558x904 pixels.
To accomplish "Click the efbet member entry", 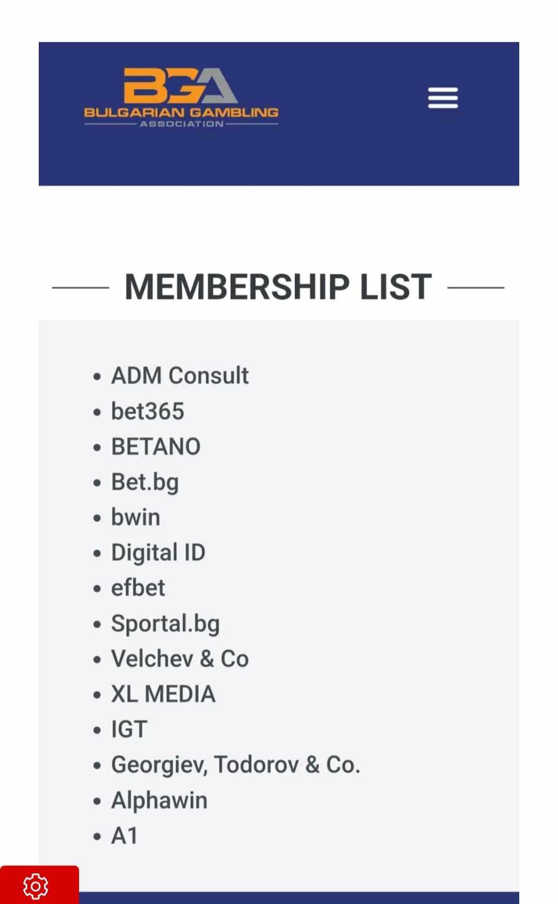I will pos(137,587).
